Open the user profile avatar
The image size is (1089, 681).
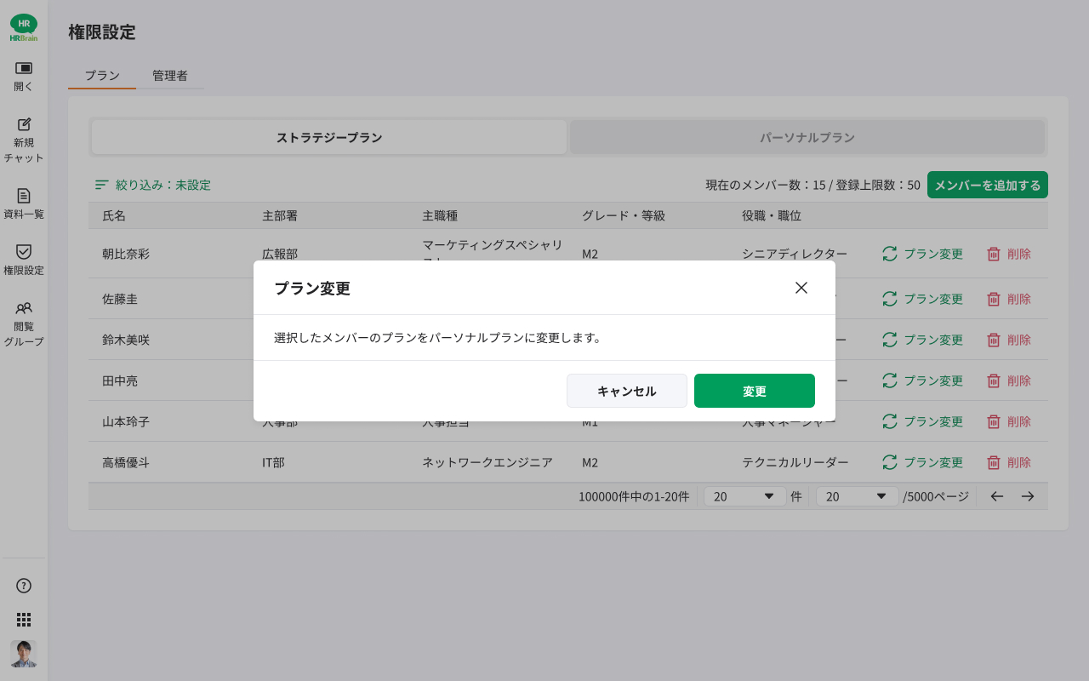[x=24, y=654]
